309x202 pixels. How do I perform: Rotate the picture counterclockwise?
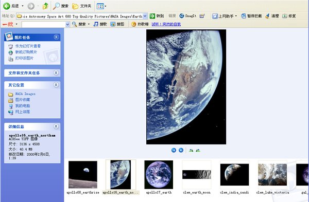[198, 151]
